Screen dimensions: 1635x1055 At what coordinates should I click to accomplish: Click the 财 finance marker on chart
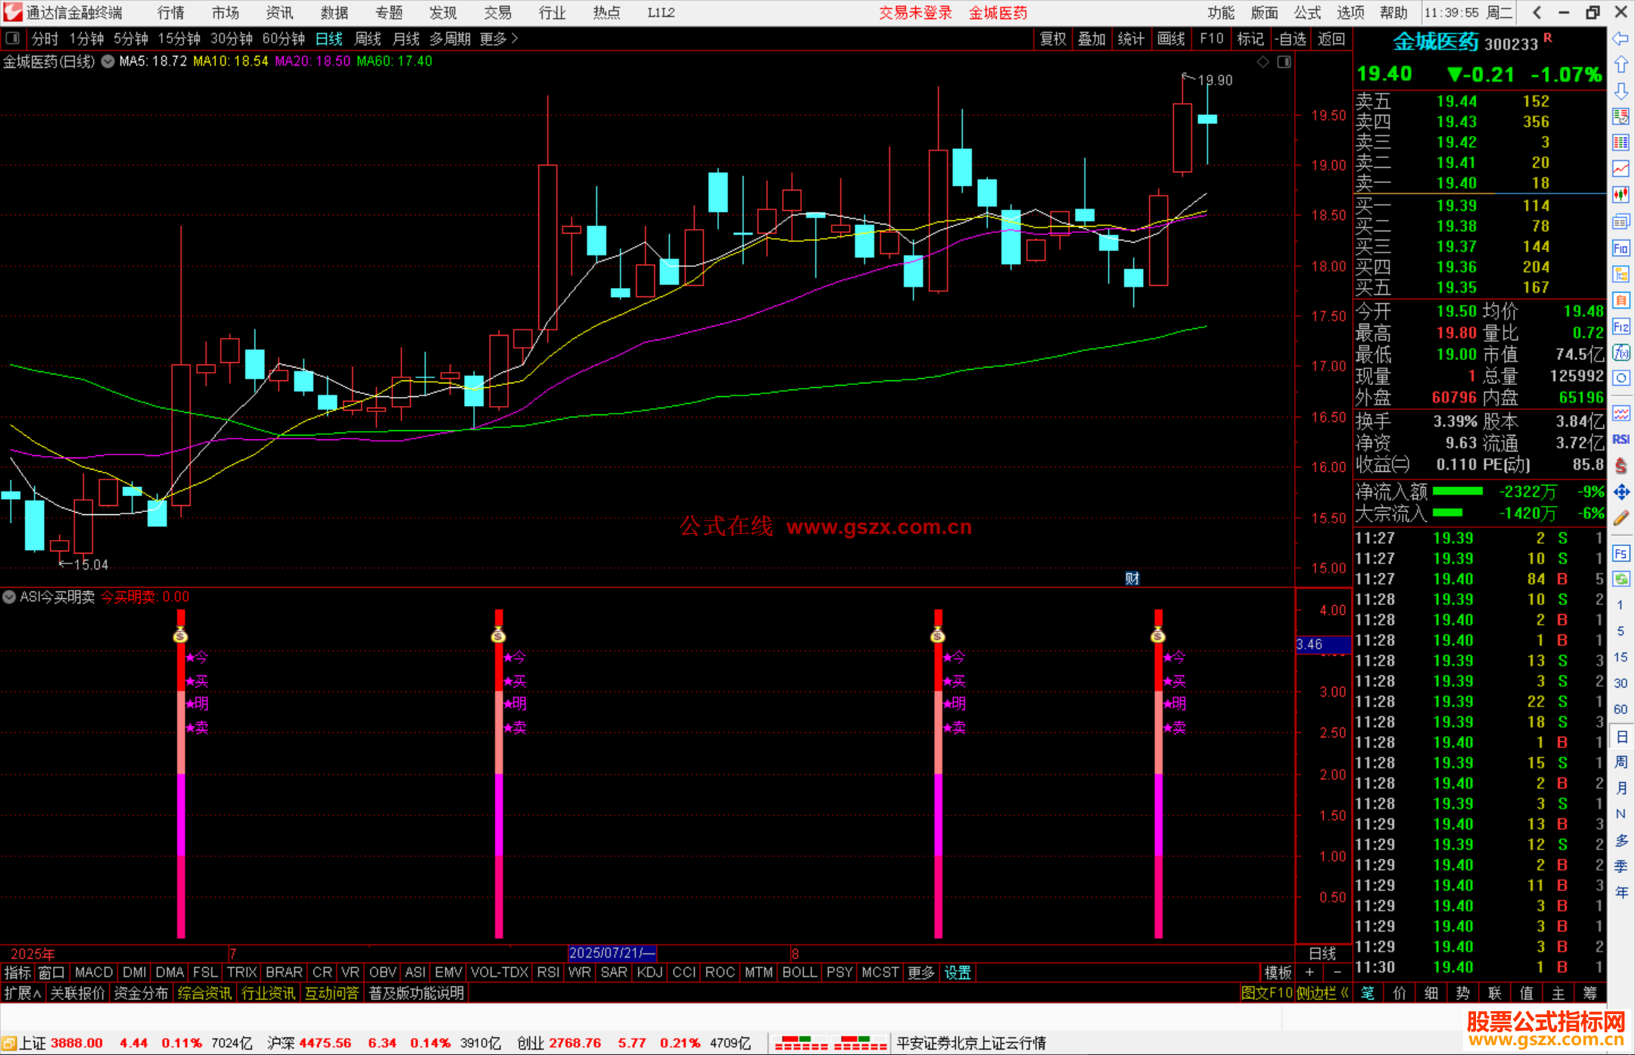(1132, 579)
